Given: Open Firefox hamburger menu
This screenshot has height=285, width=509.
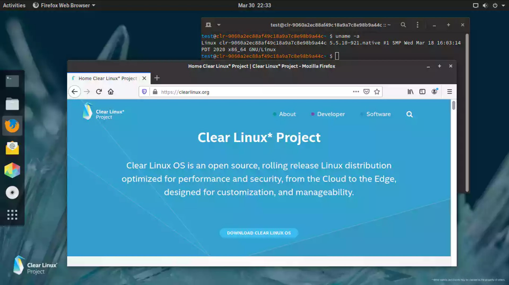Looking at the screenshot, I should [449, 92].
